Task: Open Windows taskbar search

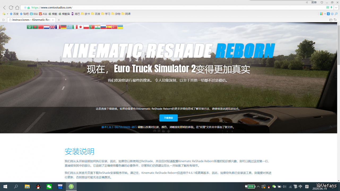Action: [x=16, y=186]
